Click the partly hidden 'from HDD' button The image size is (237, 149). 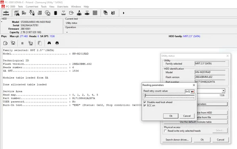[212, 113]
